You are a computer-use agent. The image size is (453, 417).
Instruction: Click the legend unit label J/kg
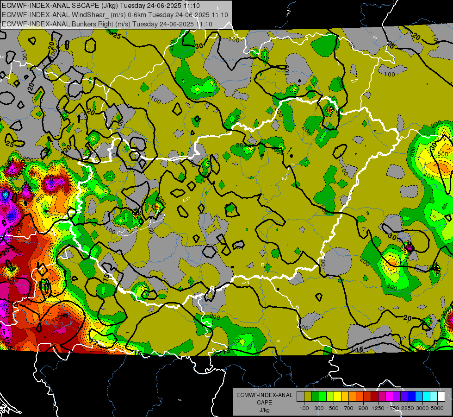coord(265,410)
